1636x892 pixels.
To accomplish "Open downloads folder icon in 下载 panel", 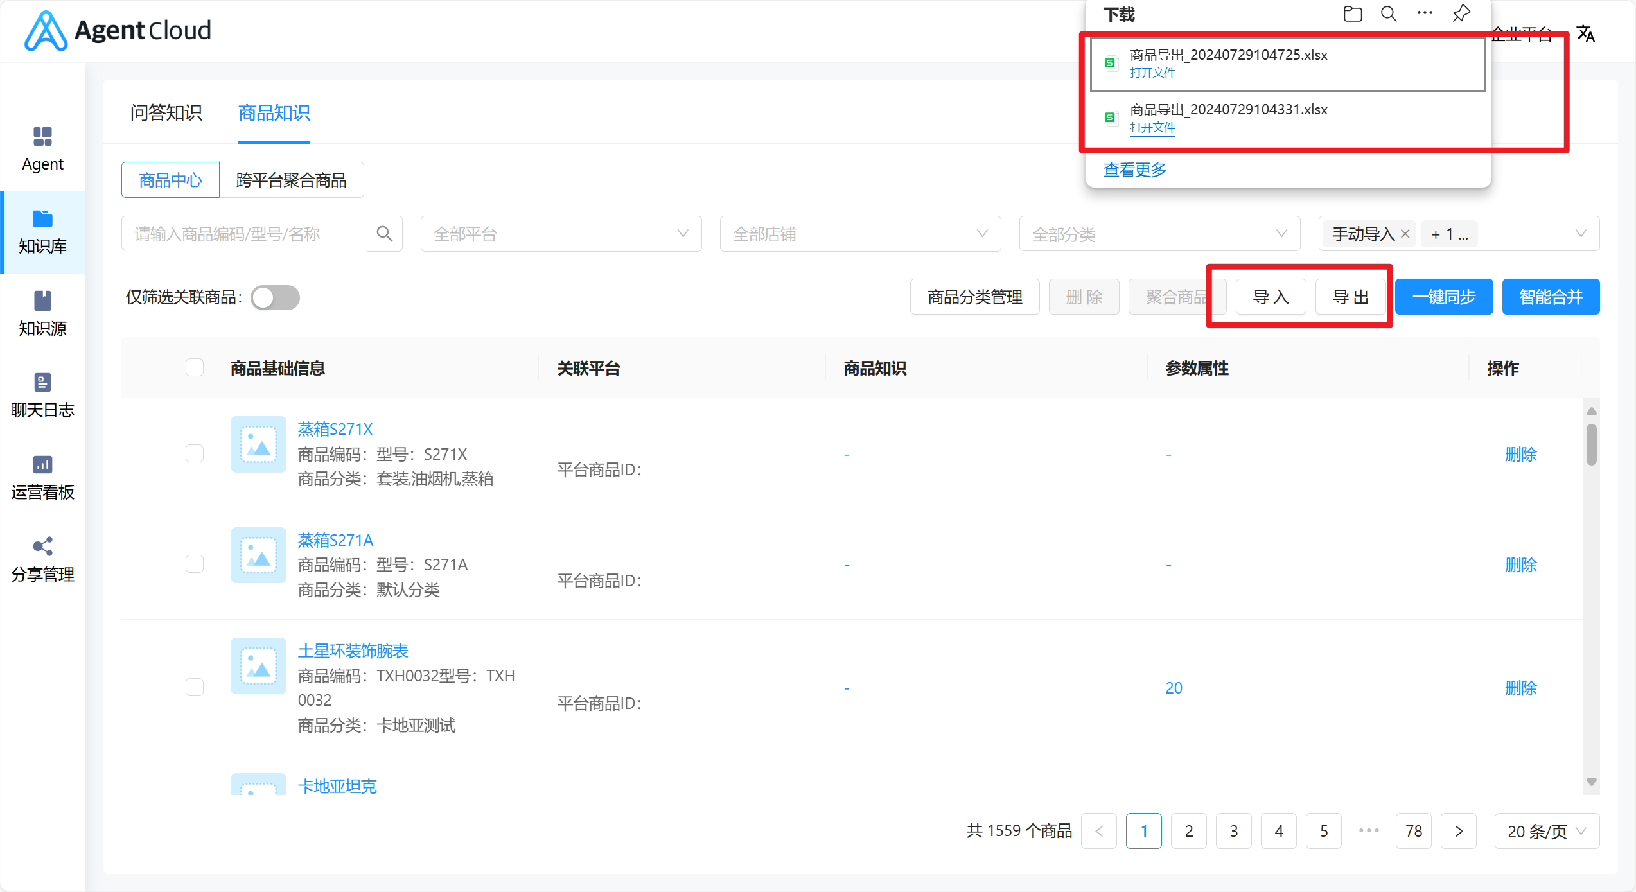I will (1353, 14).
